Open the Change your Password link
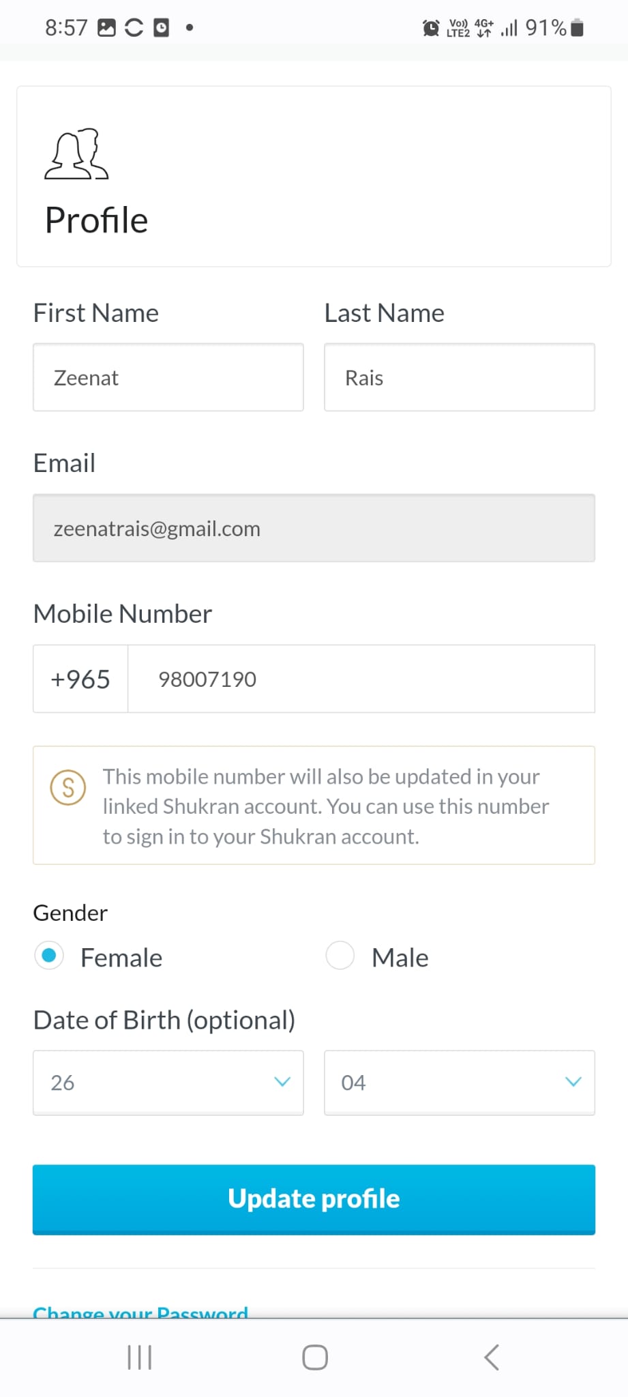 click(x=140, y=1312)
